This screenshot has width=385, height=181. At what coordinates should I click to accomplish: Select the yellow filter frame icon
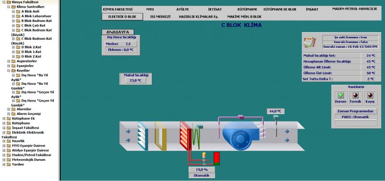[x=161, y=136]
